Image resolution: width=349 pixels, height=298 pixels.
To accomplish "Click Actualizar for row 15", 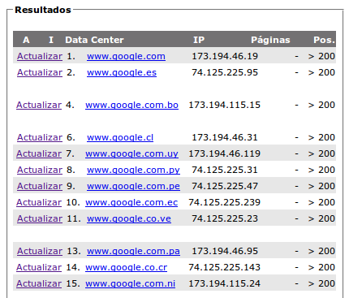I will [39, 283].
